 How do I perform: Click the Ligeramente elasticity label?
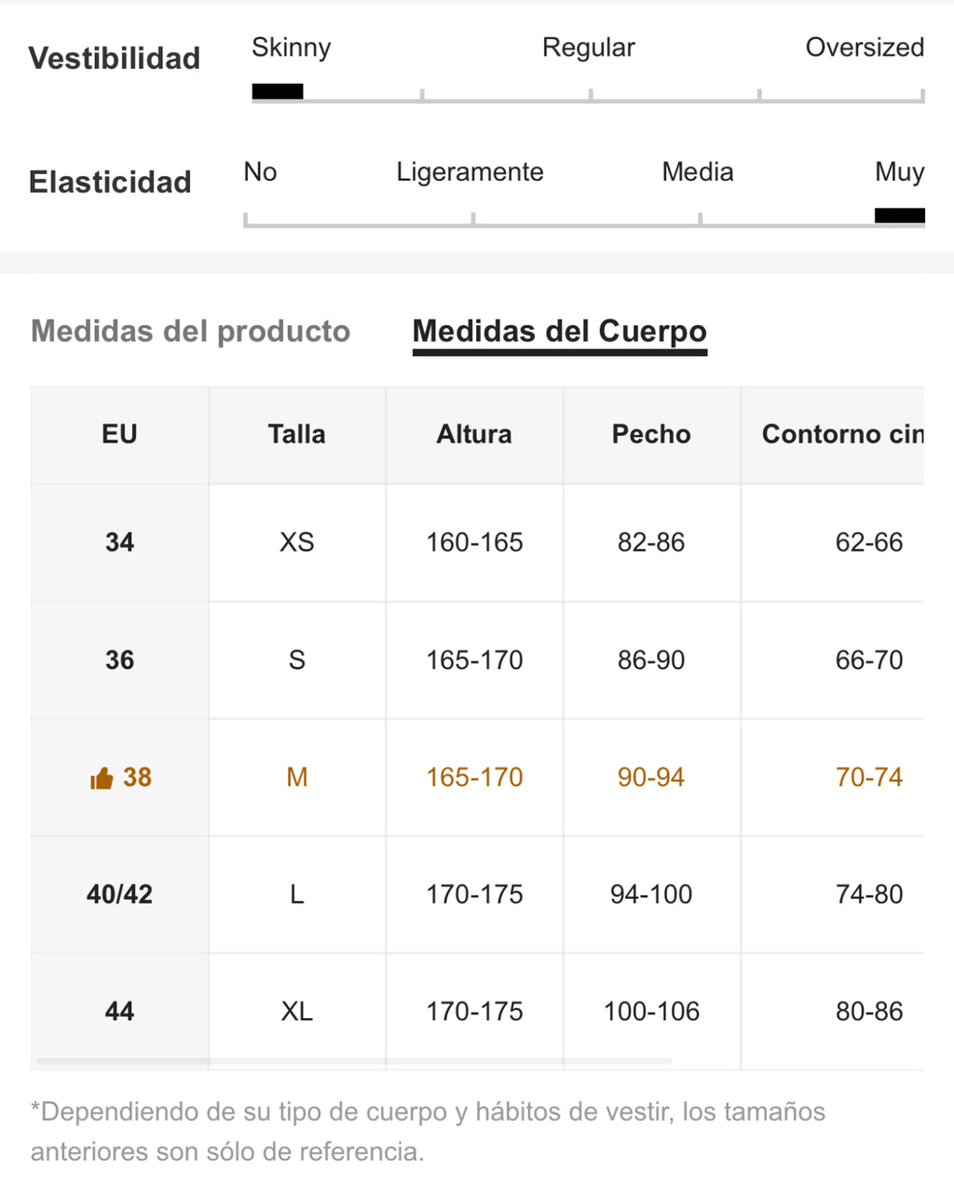470,172
